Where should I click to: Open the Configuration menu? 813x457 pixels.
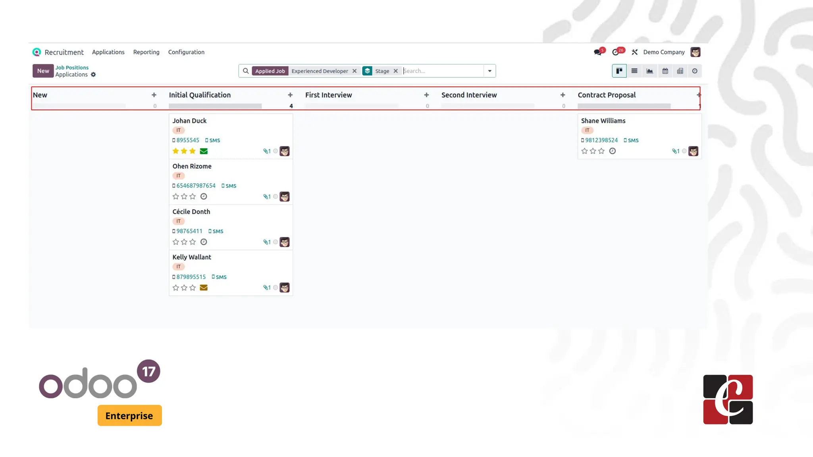(186, 52)
